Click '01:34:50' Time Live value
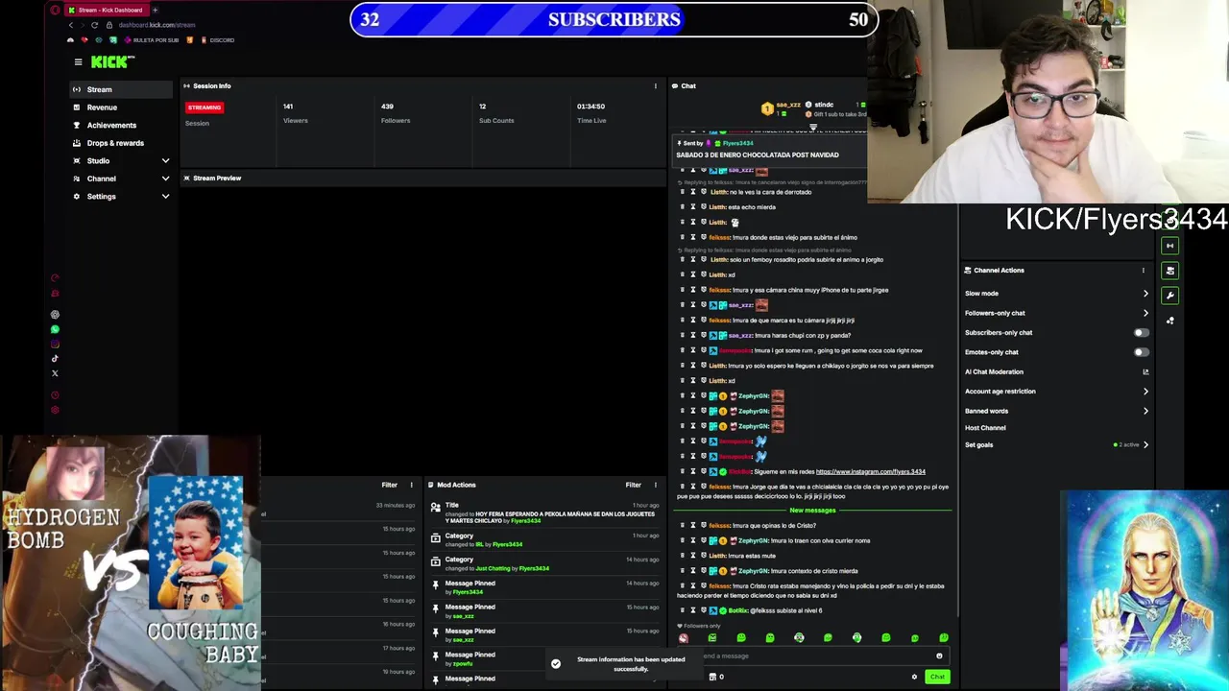1229x691 pixels. pyautogui.click(x=590, y=107)
